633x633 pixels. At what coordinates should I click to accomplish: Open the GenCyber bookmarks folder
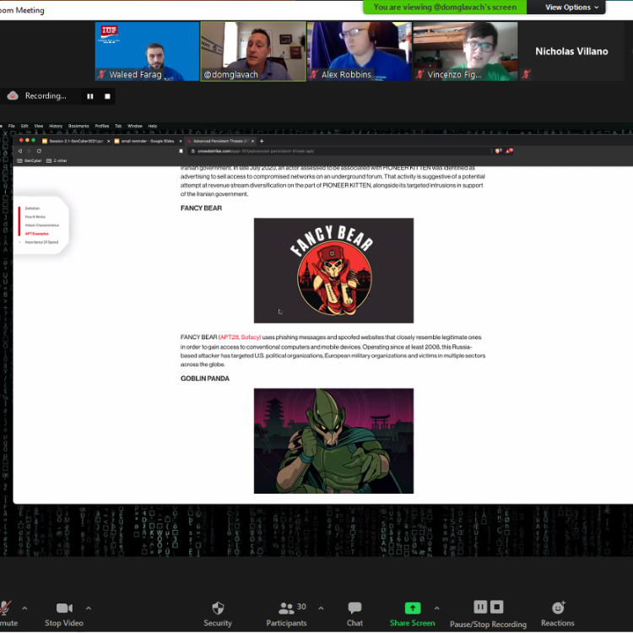tap(29, 160)
